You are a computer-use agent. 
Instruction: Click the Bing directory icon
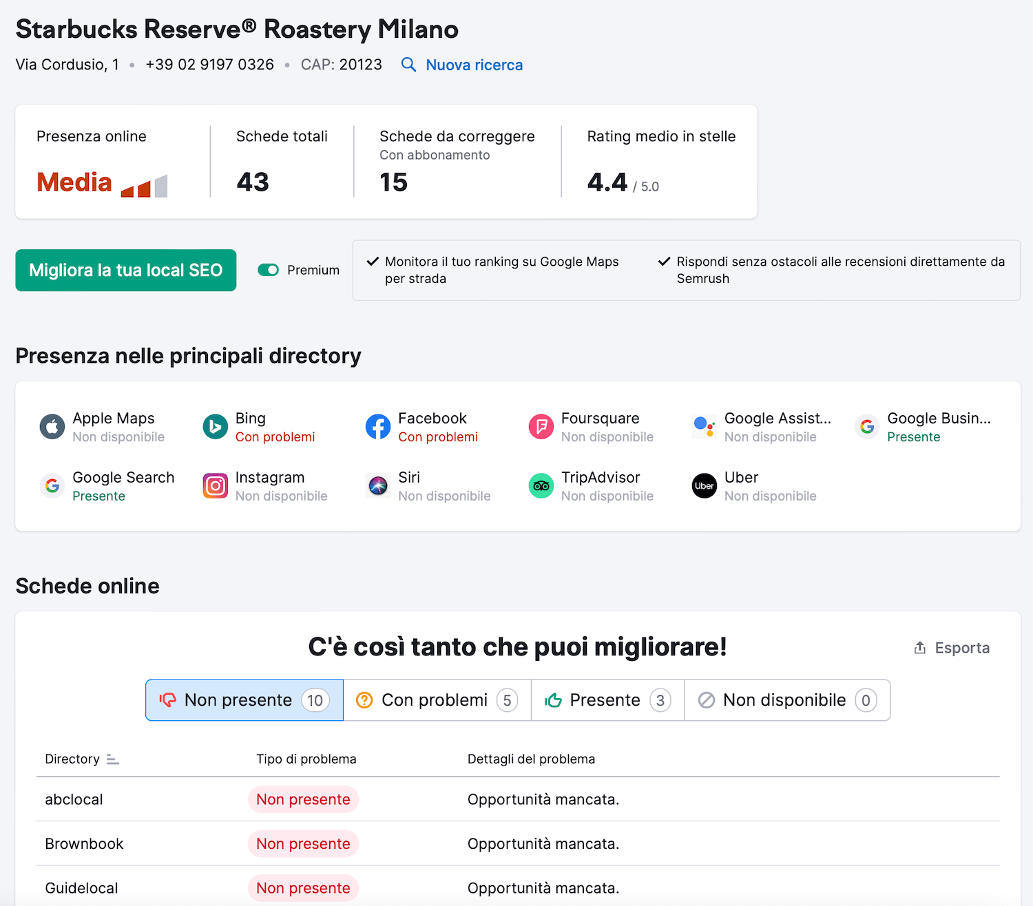[x=215, y=427]
